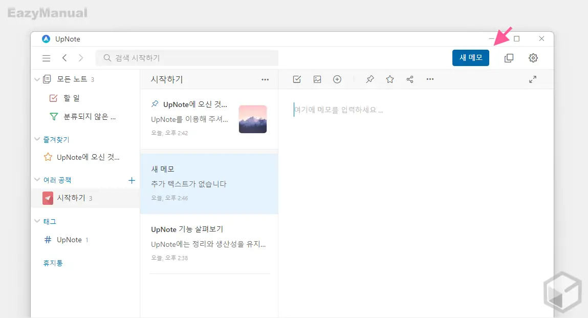Insert an image from the editor toolbar
Screen dimensions: 588x318
(317, 79)
